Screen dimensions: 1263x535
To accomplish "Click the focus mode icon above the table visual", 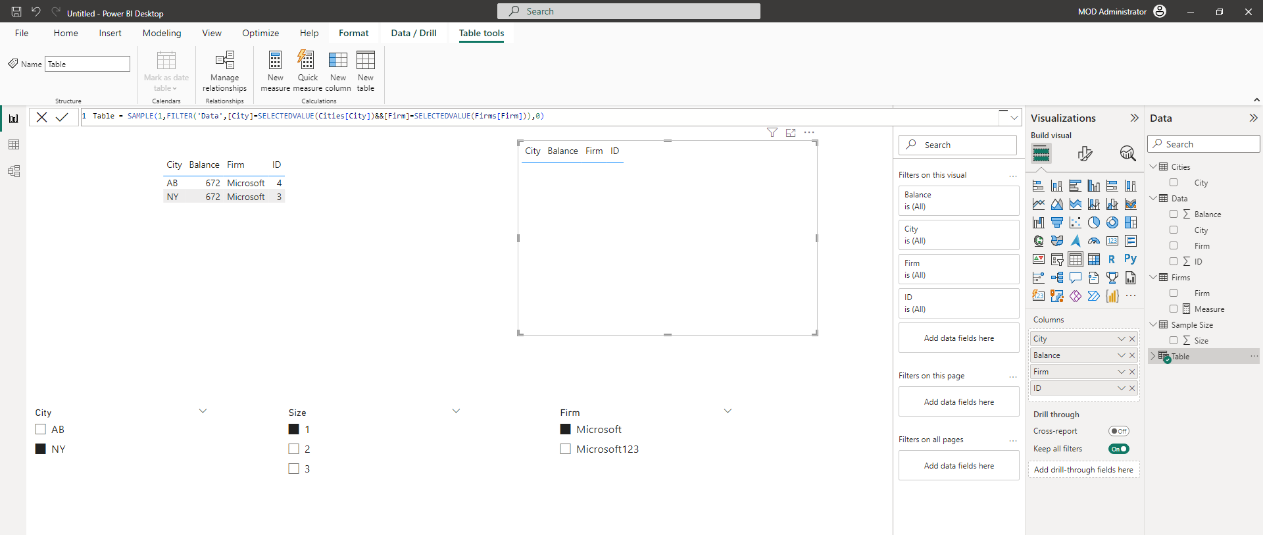I will tap(791, 133).
